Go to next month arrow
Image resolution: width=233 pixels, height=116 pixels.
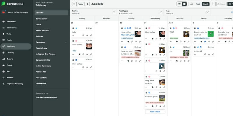pyautogui.click(x=87, y=4)
